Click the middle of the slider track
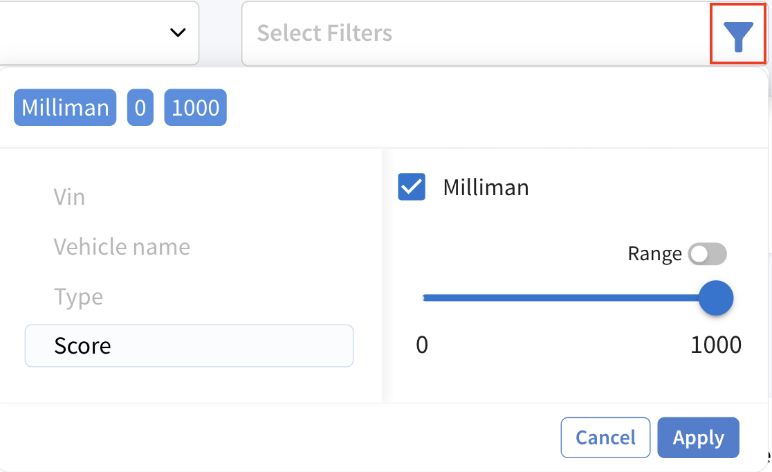 click(562, 298)
